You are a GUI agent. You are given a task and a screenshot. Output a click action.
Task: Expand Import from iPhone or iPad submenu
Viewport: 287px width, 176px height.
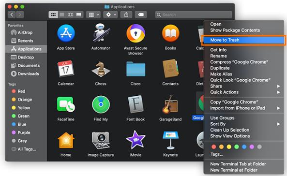pos(244,108)
